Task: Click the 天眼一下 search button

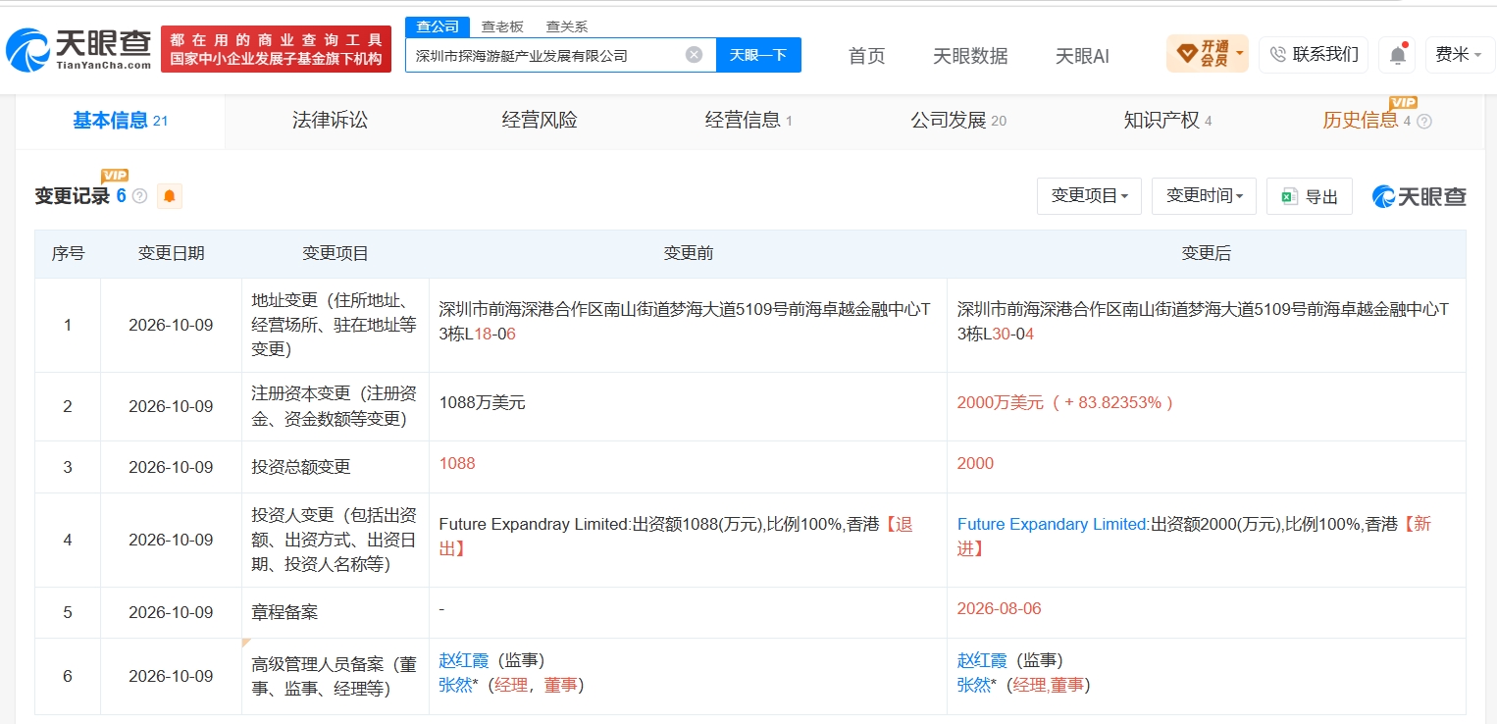Action: click(758, 55)
